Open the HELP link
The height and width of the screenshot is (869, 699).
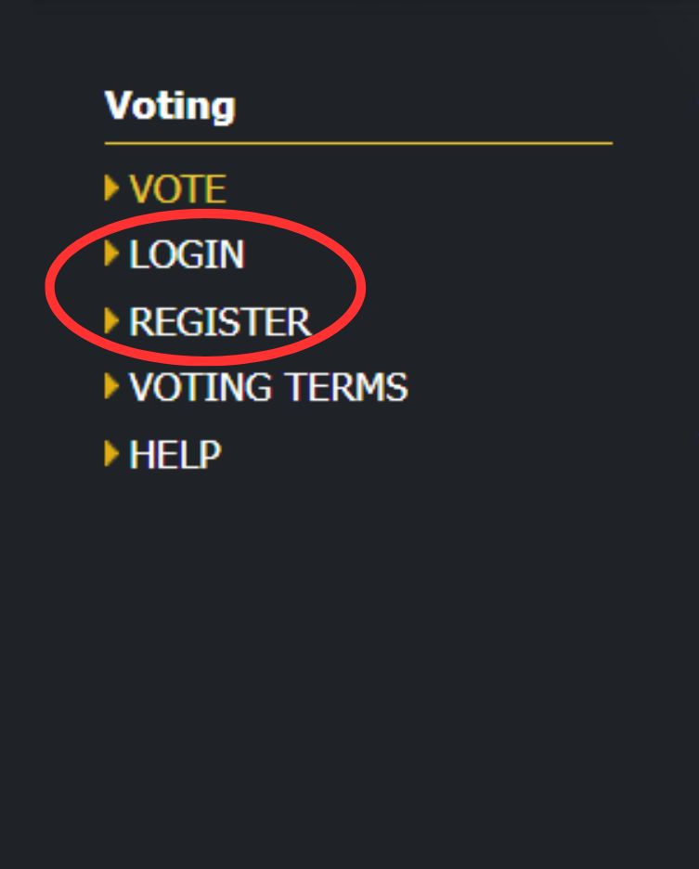click(175, 454)
